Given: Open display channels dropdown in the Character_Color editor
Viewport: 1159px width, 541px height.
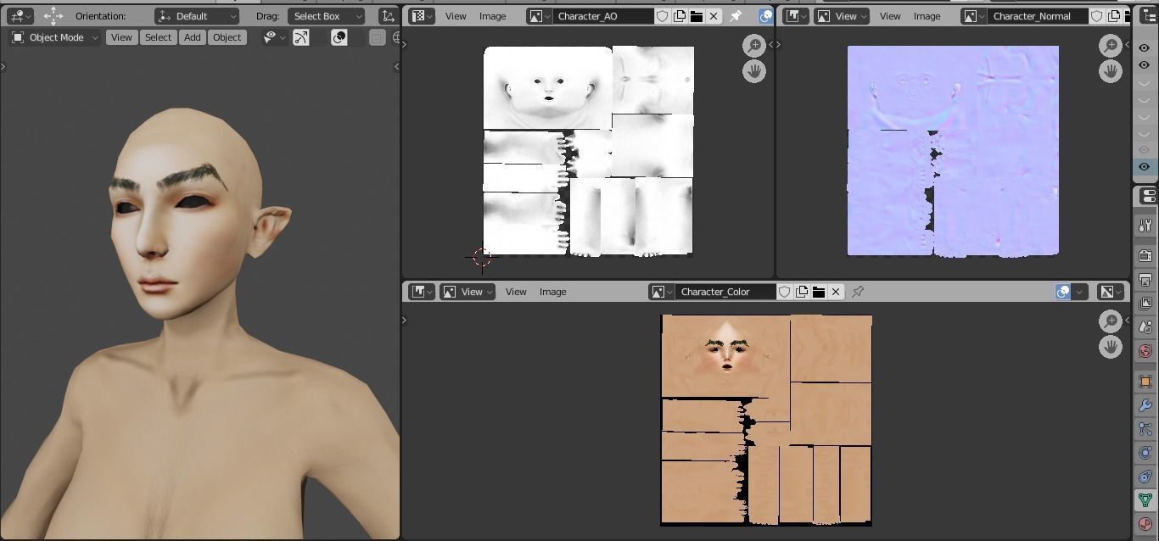Looking at the screenshot, I should pos(1111,292).
